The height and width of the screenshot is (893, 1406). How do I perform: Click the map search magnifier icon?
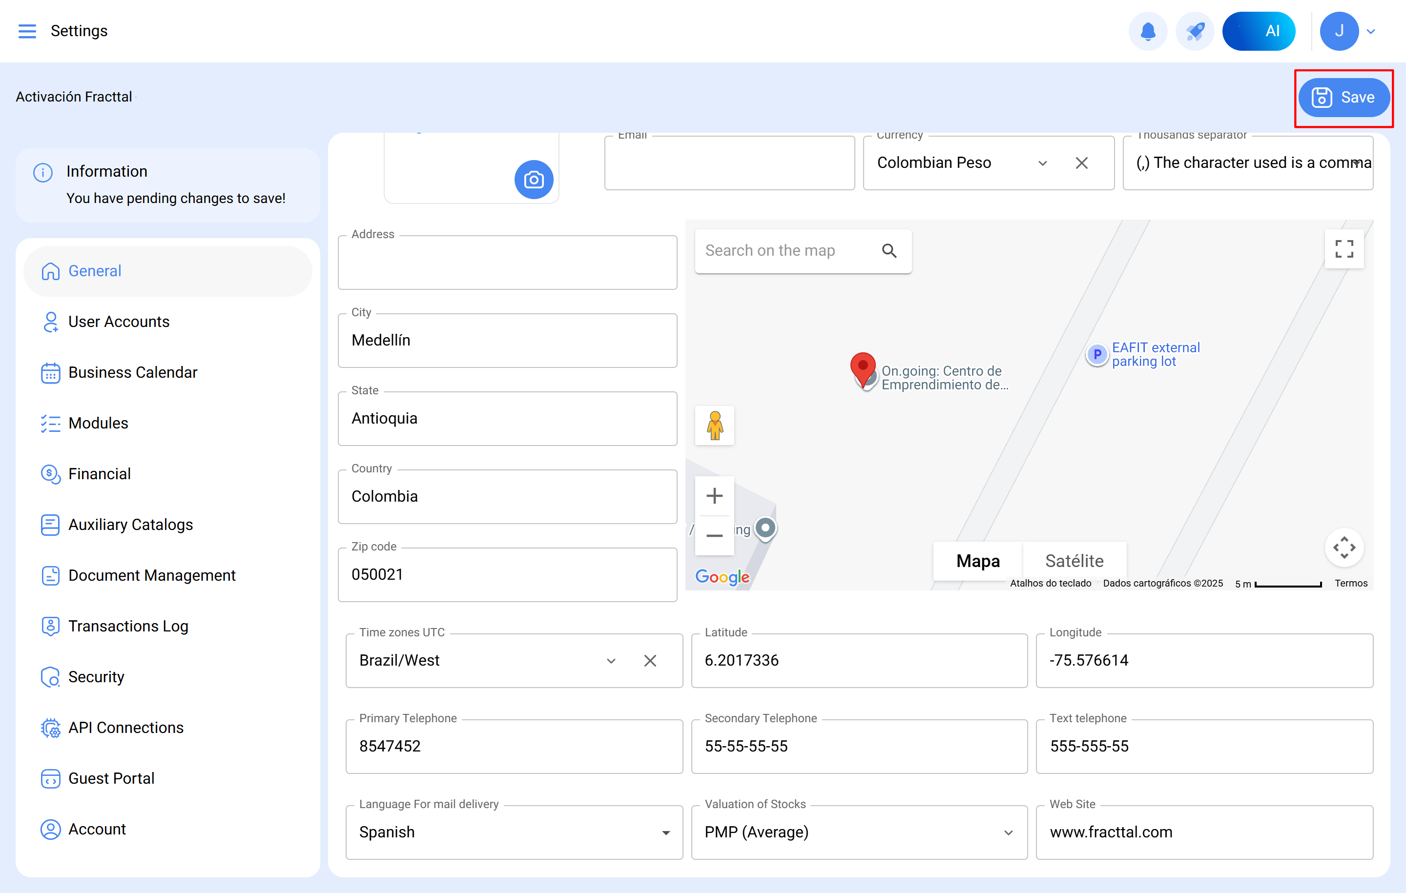pos(889,251)
